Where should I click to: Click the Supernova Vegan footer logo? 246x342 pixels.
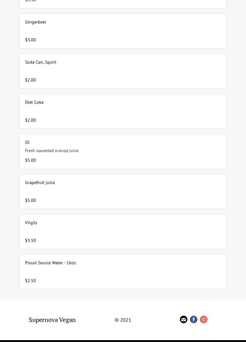[x=52, y=320]
